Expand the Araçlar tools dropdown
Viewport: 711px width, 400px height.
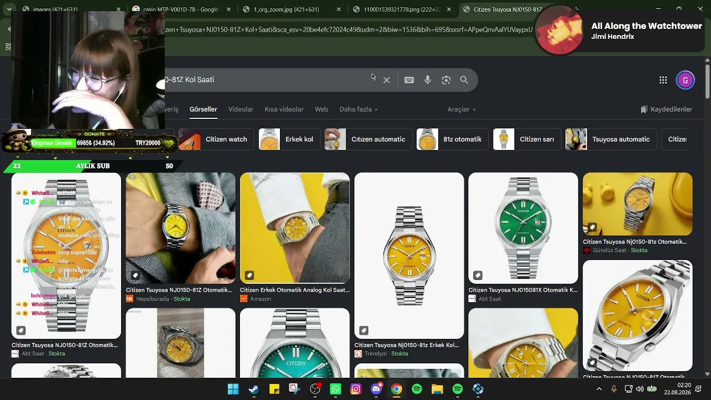coord(462,109)
